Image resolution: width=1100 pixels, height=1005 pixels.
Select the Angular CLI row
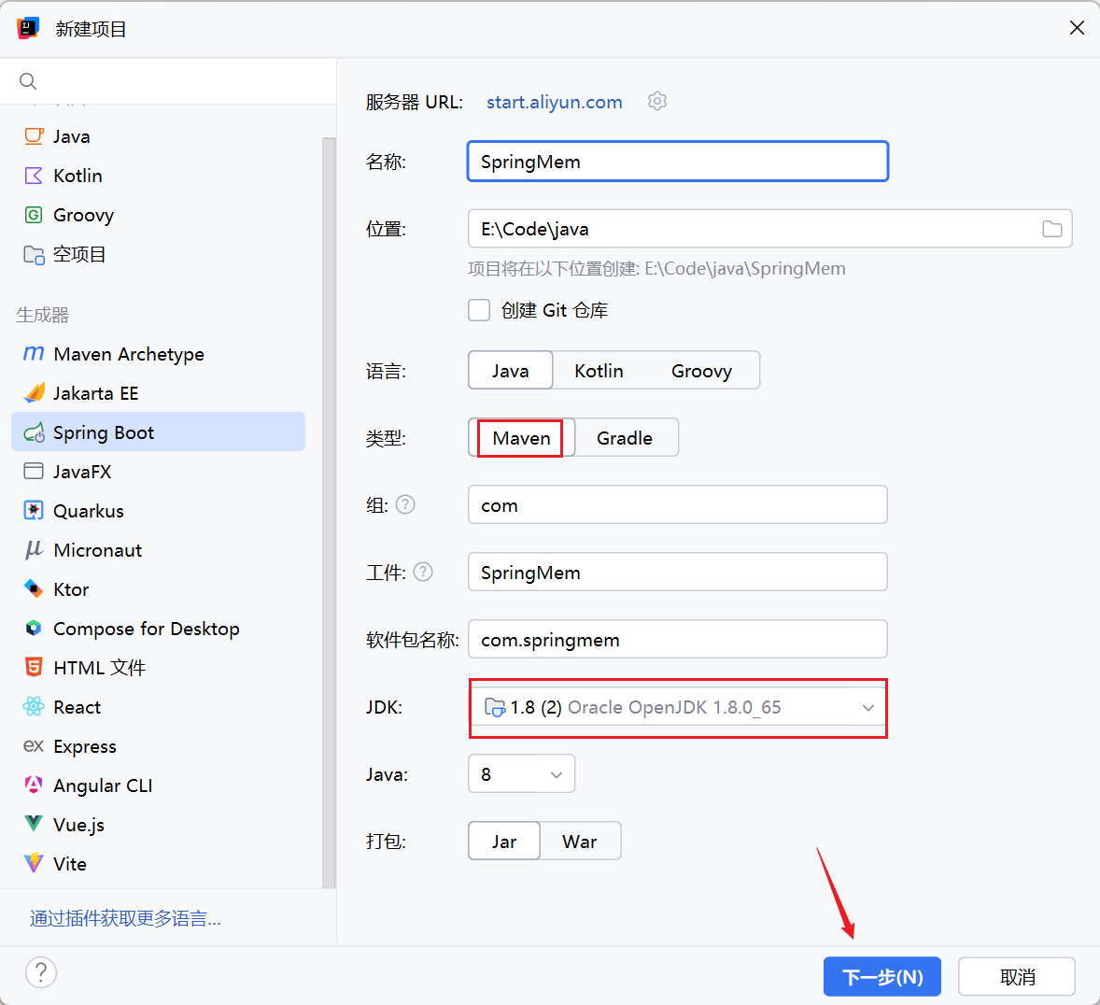coord(159,786)
